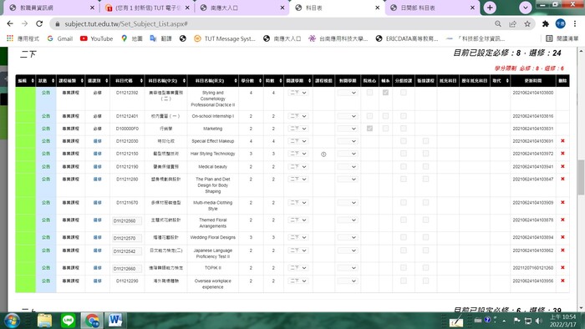Image resolution: width=585 pixels, height=329 pixels.
Task: Click 選修 link in TOPIK II row
Action: (98, 267)
